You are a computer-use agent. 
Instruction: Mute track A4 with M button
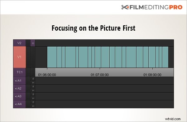pos(33,106)
